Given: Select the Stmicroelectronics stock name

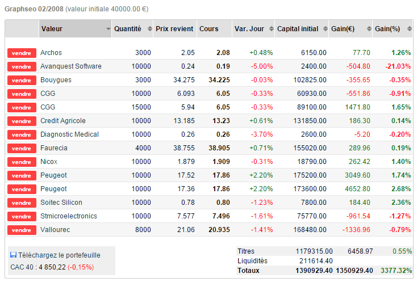Looking at the screenshot, I should click(68, 216).
